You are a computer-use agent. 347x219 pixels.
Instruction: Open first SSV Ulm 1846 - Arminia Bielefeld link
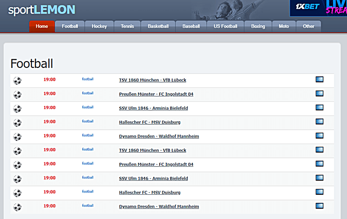coord(153,108)
